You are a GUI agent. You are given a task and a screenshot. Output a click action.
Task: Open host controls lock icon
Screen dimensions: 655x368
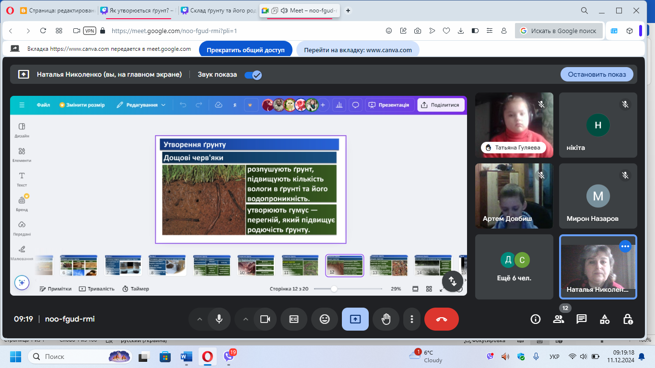click(628, 319)
